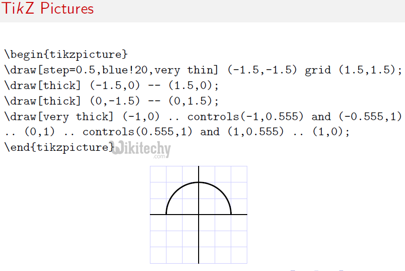Viewport: 405px width, 271px height.
Task: Click the Wikitechy watermark logo
Action: [141, 148]
